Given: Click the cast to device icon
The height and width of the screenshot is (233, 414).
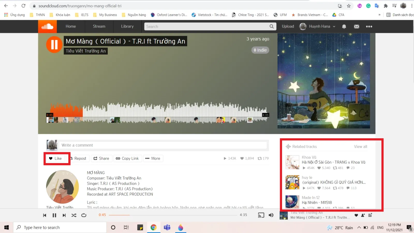Looking at the screenshot, I should pos(261,215).
